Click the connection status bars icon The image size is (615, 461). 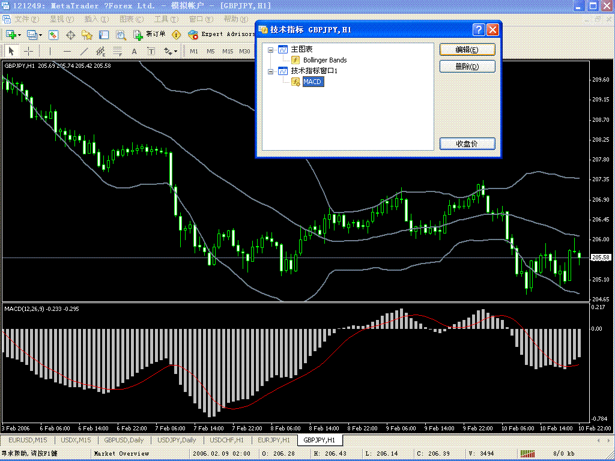click(527, 454)
